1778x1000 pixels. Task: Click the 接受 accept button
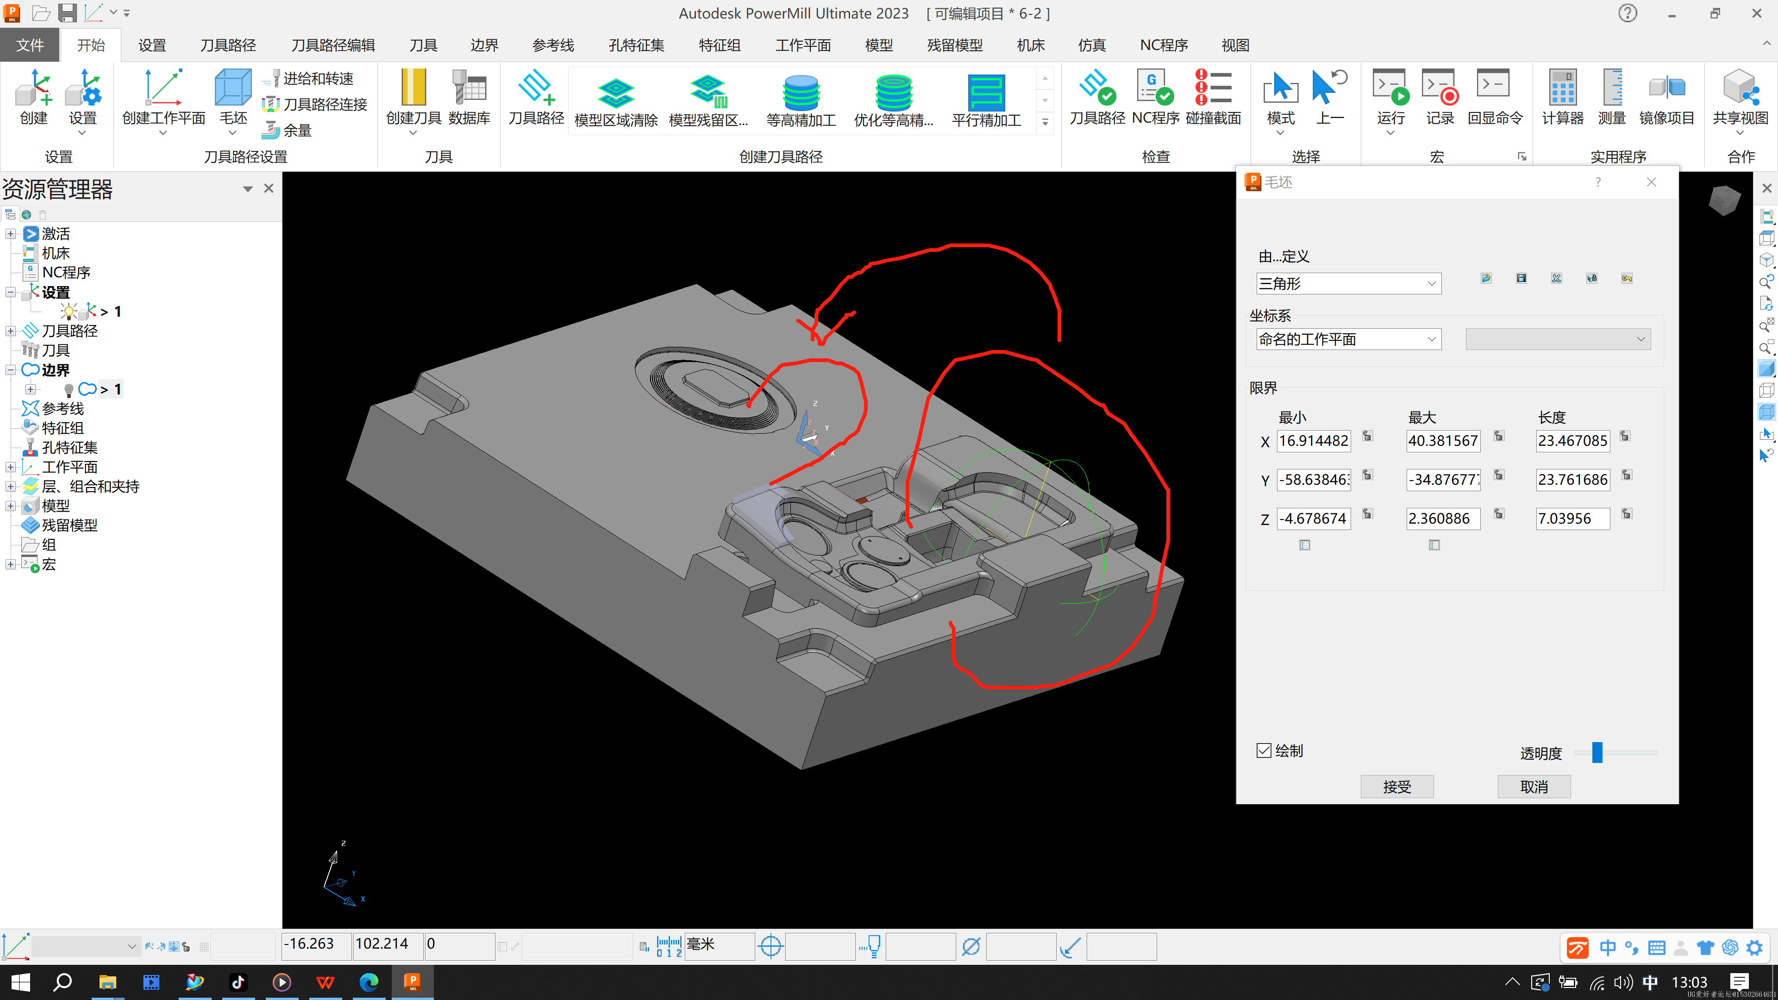[1397, 787]
